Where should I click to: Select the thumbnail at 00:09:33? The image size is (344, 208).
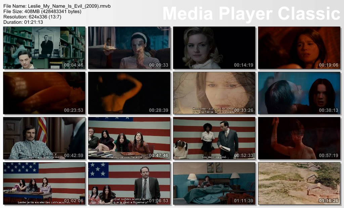[x=129, y=48]
